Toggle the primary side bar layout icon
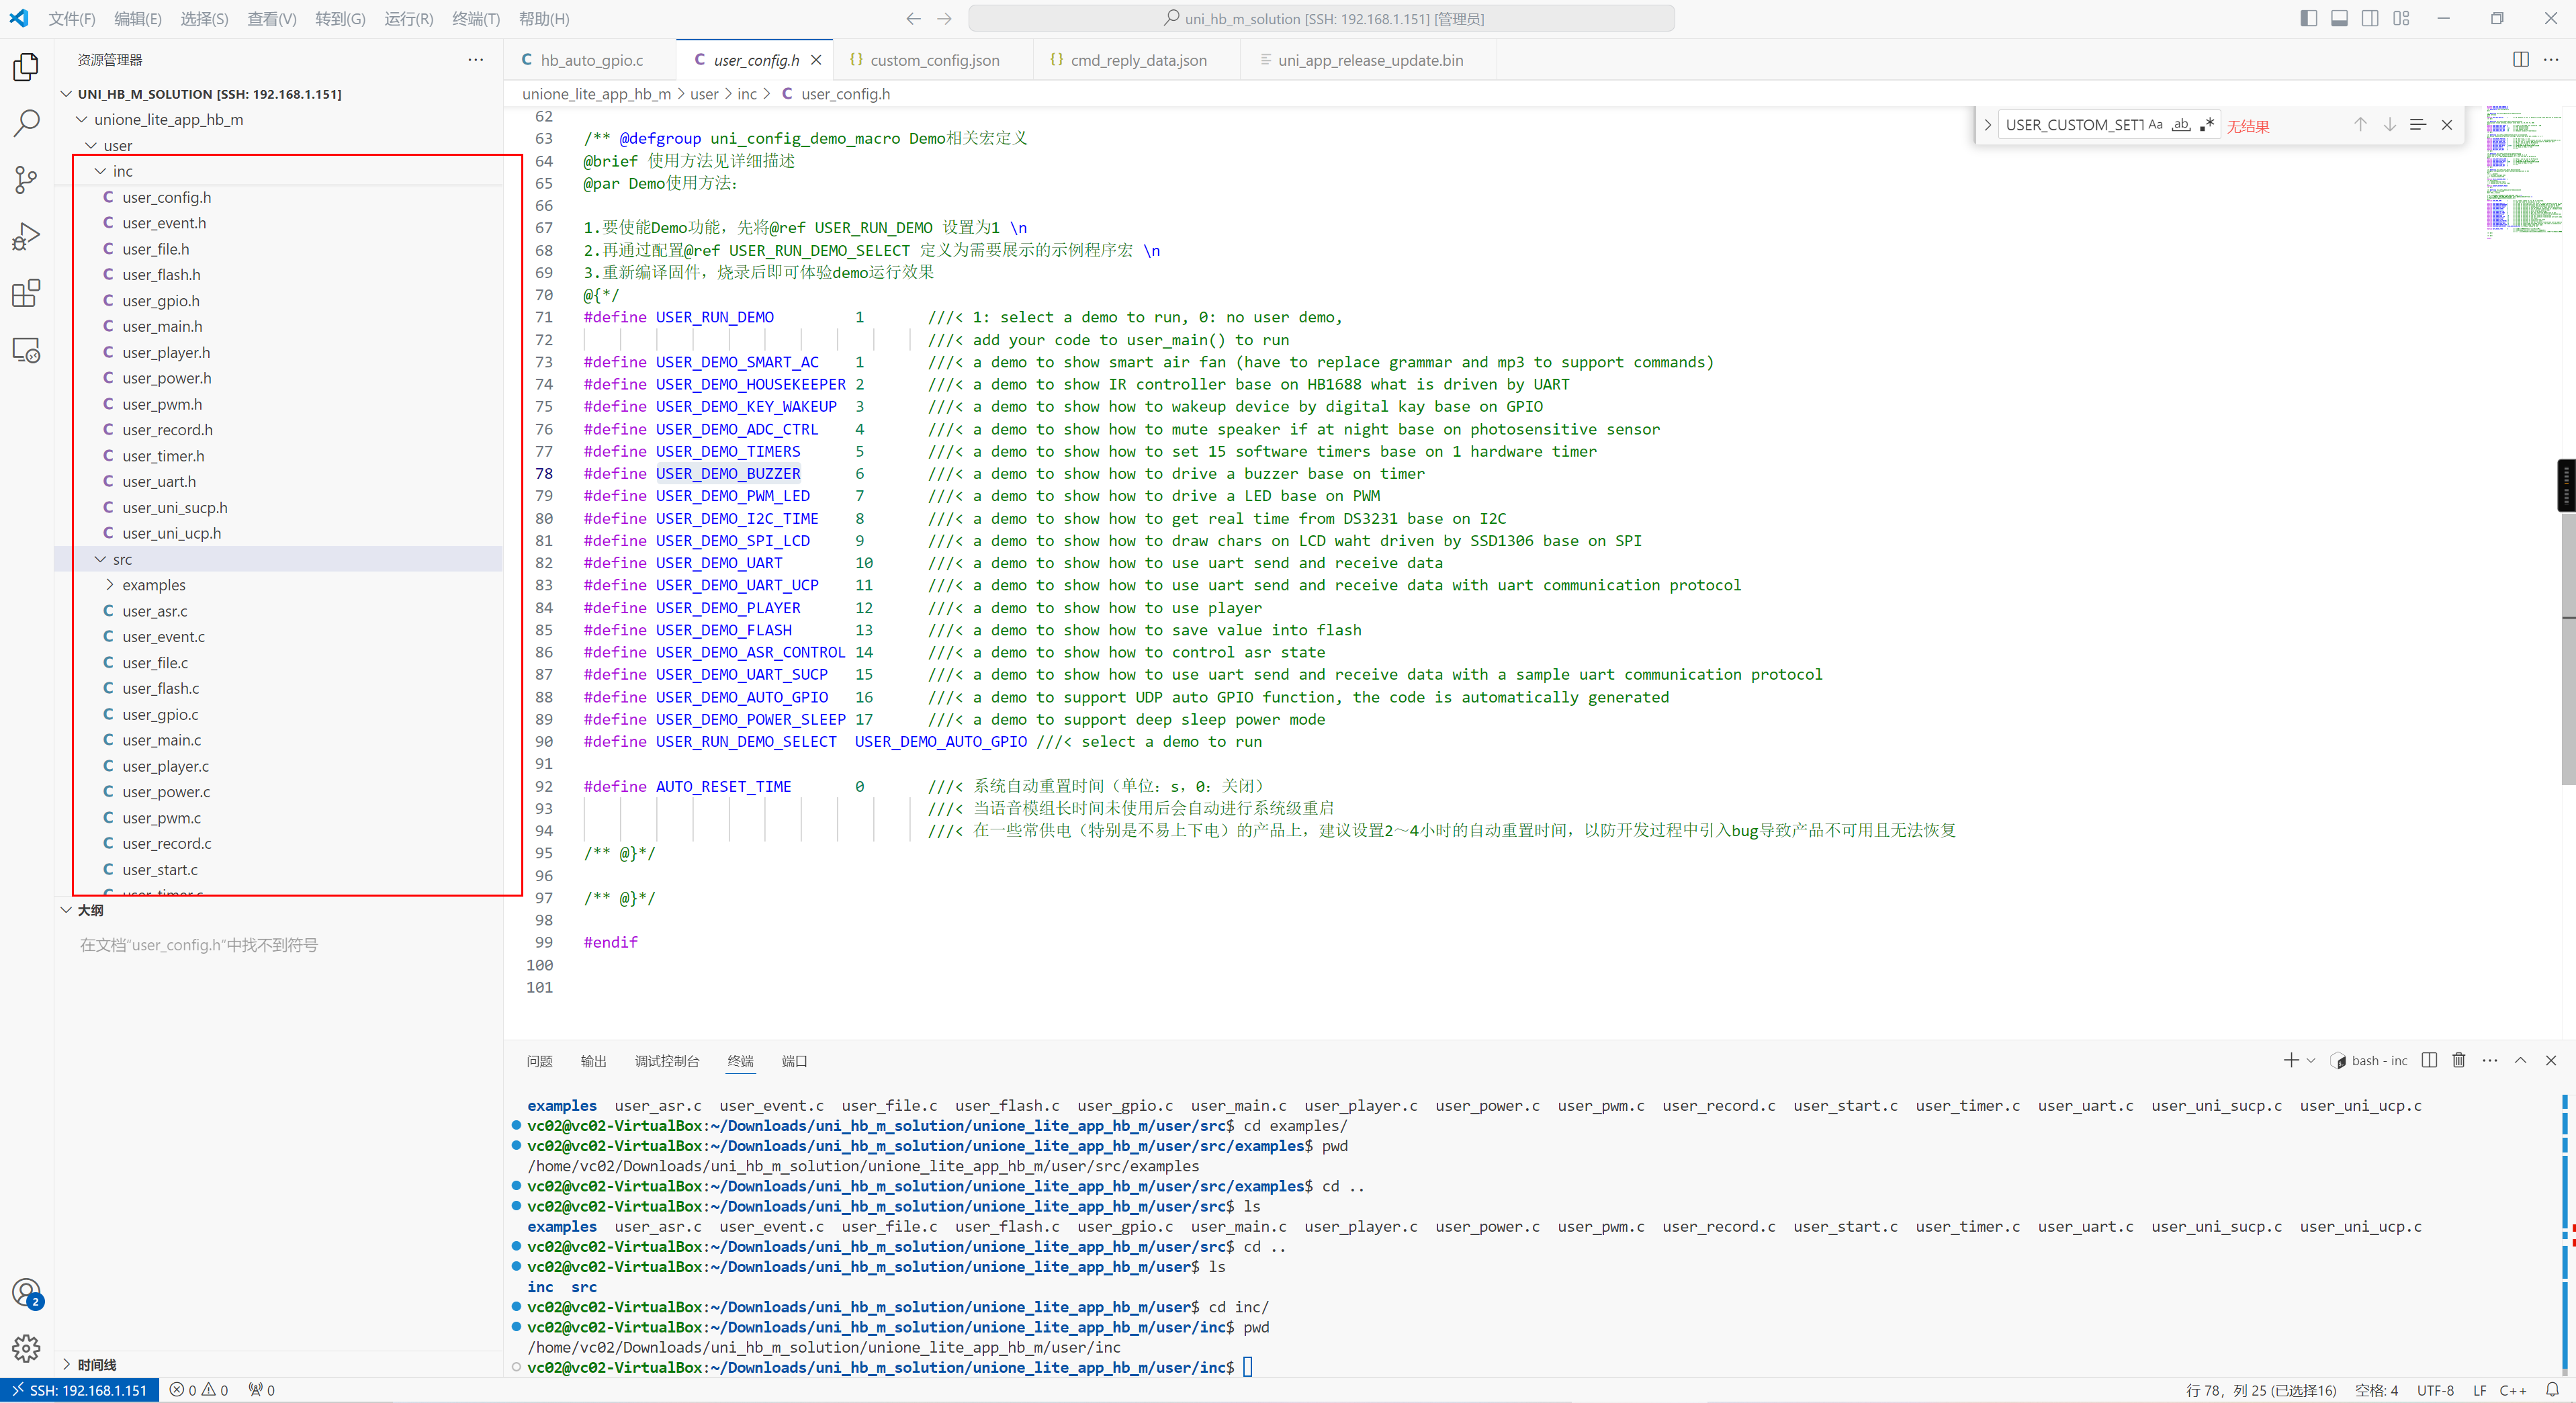 point(2309,18)
